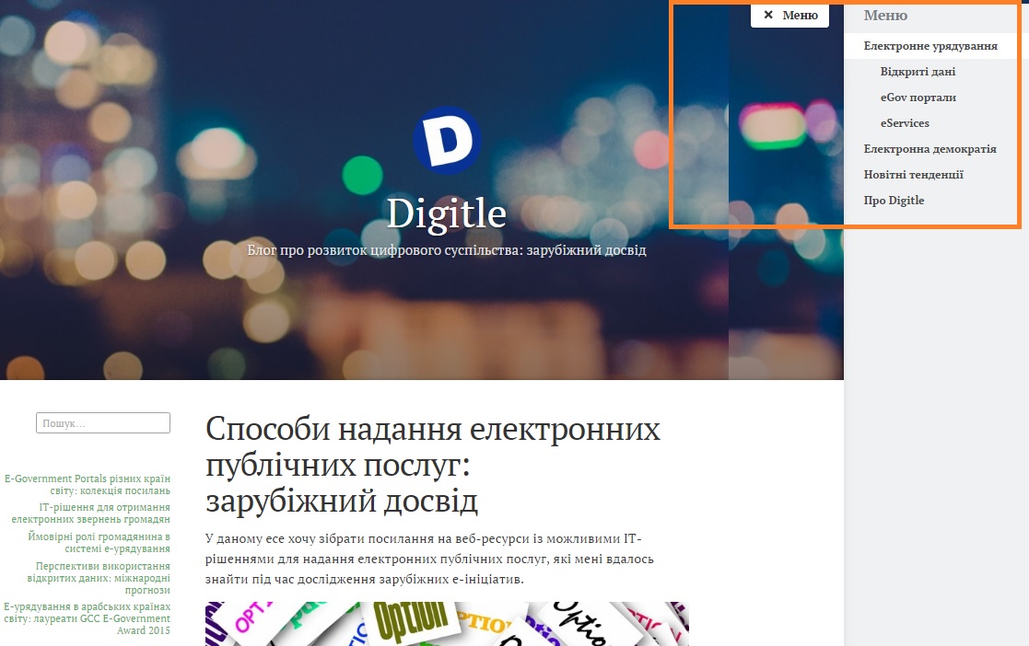Image resolution: width=1029 pixels, height=646 pixels.
Task: Click the blog tagline Блог про розвиток цифрового суспільства
Action: click(446, 250)
